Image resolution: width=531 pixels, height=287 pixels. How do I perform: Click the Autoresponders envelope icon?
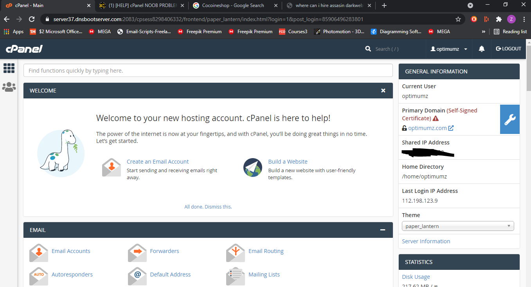39,276
